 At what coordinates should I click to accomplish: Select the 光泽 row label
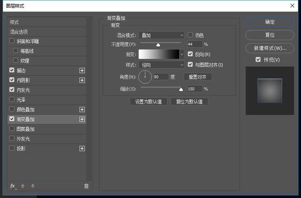21,100
